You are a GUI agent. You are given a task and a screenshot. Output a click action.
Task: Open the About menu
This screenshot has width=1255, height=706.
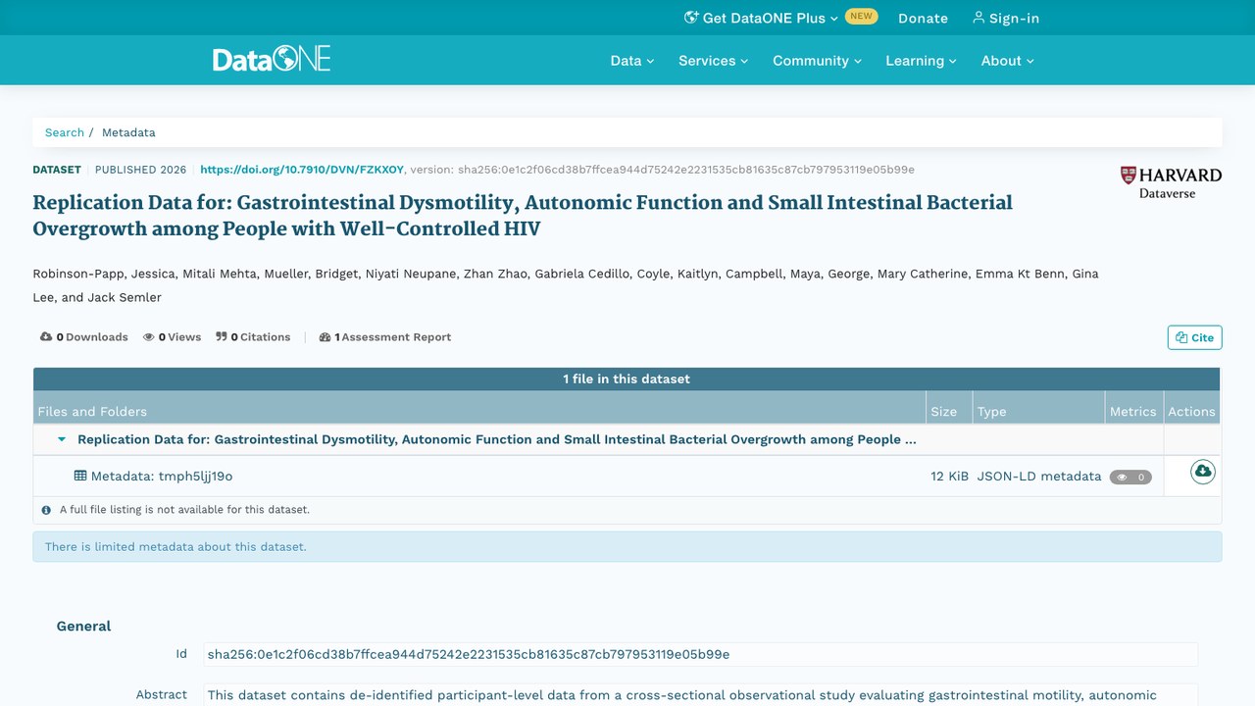(x=1008, y=61)
